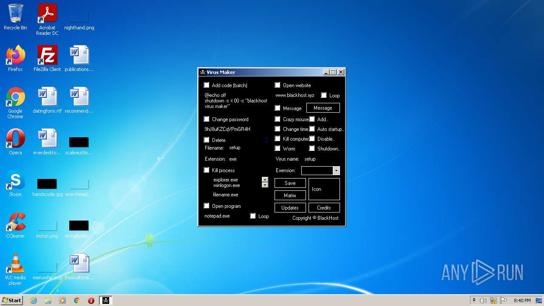The width and height of the screenshot is (544, 306).
Task: Open the Exension dropdown list
Action: click(336, 170)
